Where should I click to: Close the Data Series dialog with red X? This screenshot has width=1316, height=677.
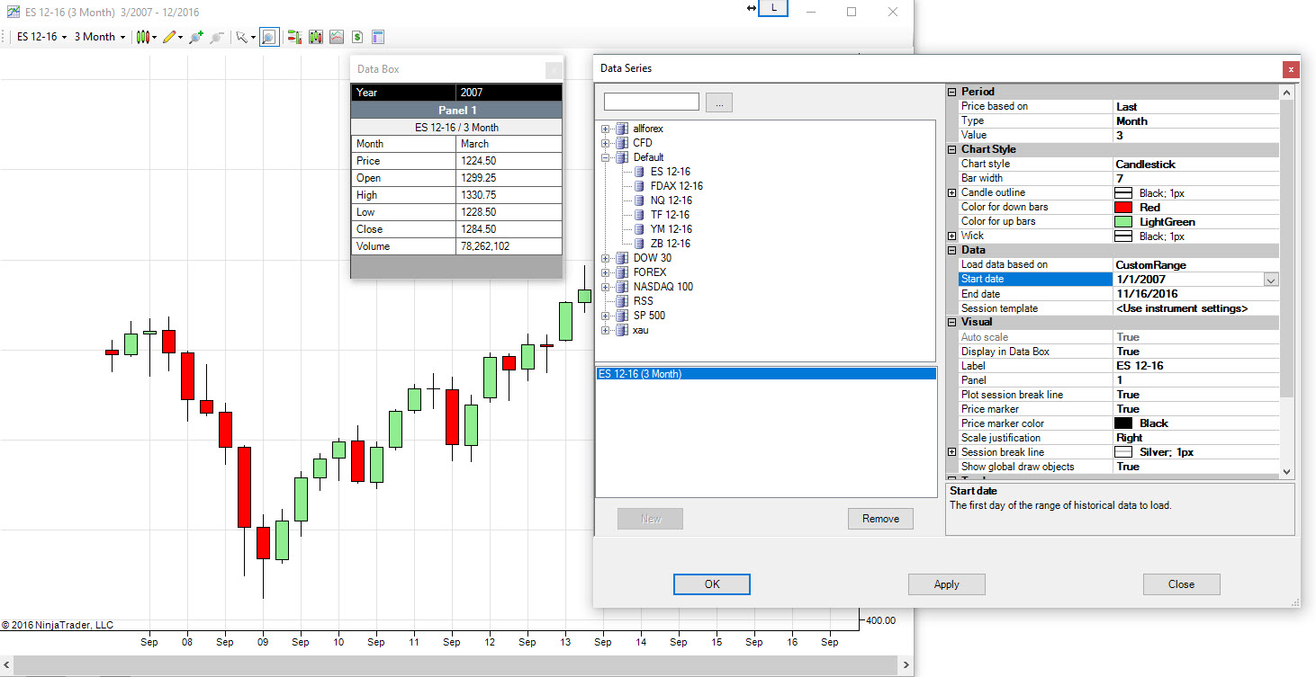coord(1291,69)
